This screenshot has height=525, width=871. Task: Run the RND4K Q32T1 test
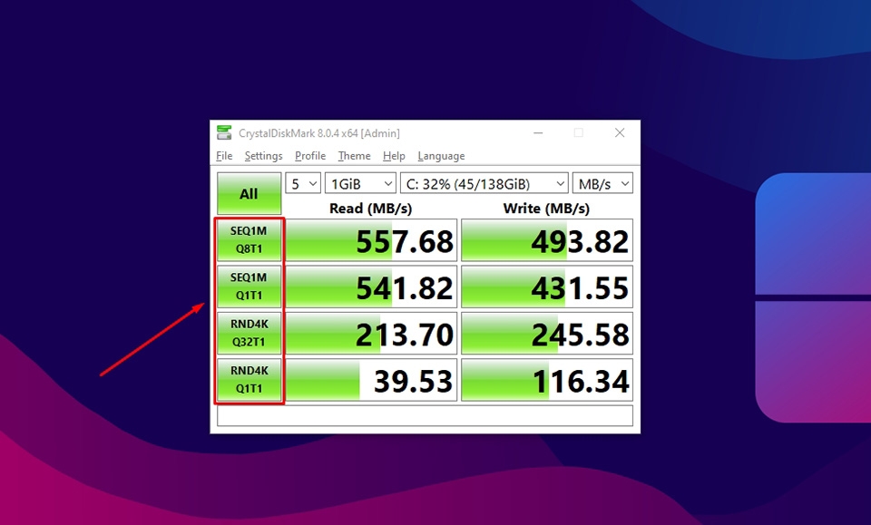pos(249,333)
